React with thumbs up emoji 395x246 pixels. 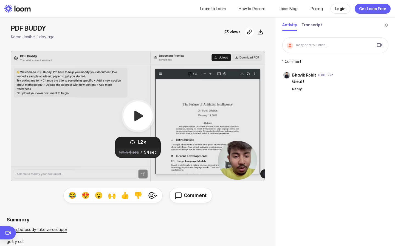125,195
